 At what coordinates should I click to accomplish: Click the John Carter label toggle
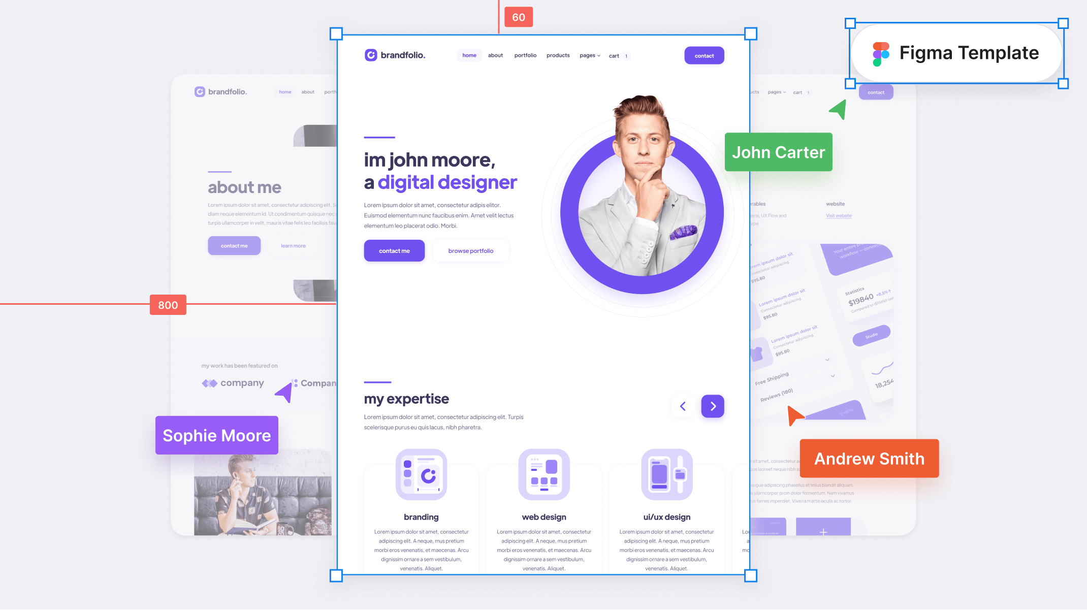tap(779, 152)
